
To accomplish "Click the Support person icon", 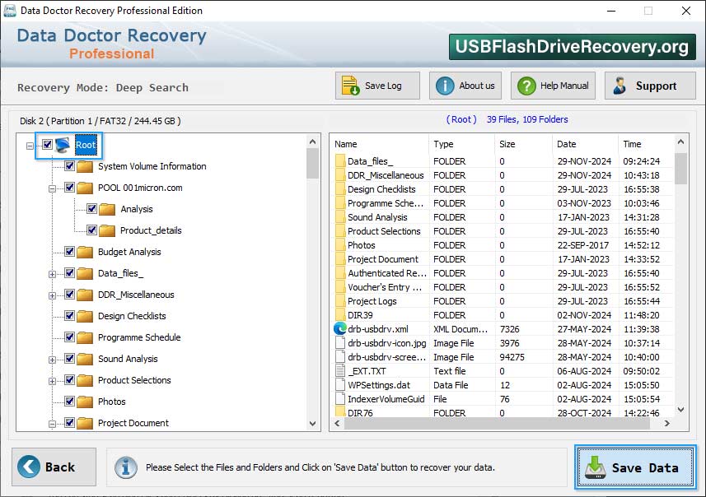I will [620, 86].
